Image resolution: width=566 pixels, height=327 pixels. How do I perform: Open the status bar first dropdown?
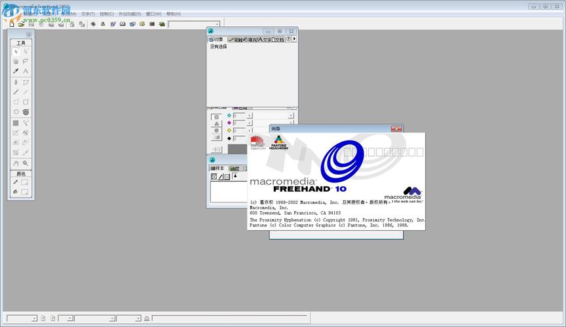34,318
